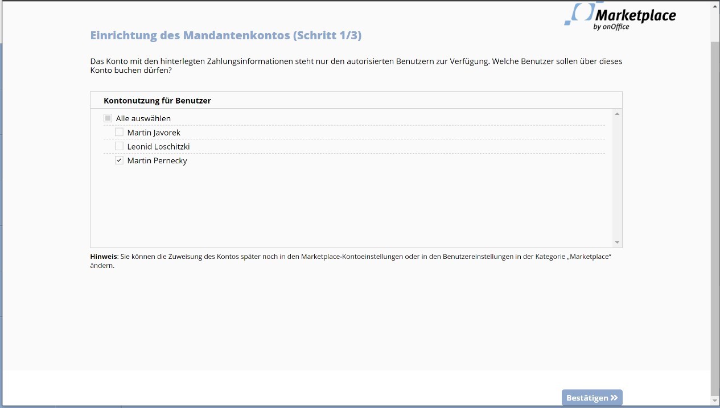This screenshot has height=408, width=720.
Task: Check the Leonid Loschitzki checkbox
Action: (x=119, y=146)
